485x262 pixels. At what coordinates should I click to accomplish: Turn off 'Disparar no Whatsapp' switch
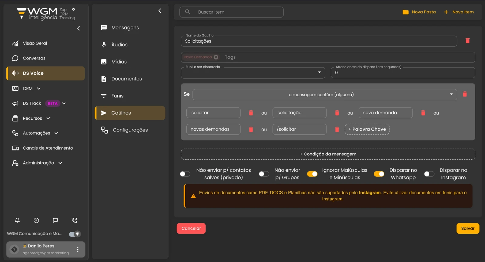click(x=379, y=174)
